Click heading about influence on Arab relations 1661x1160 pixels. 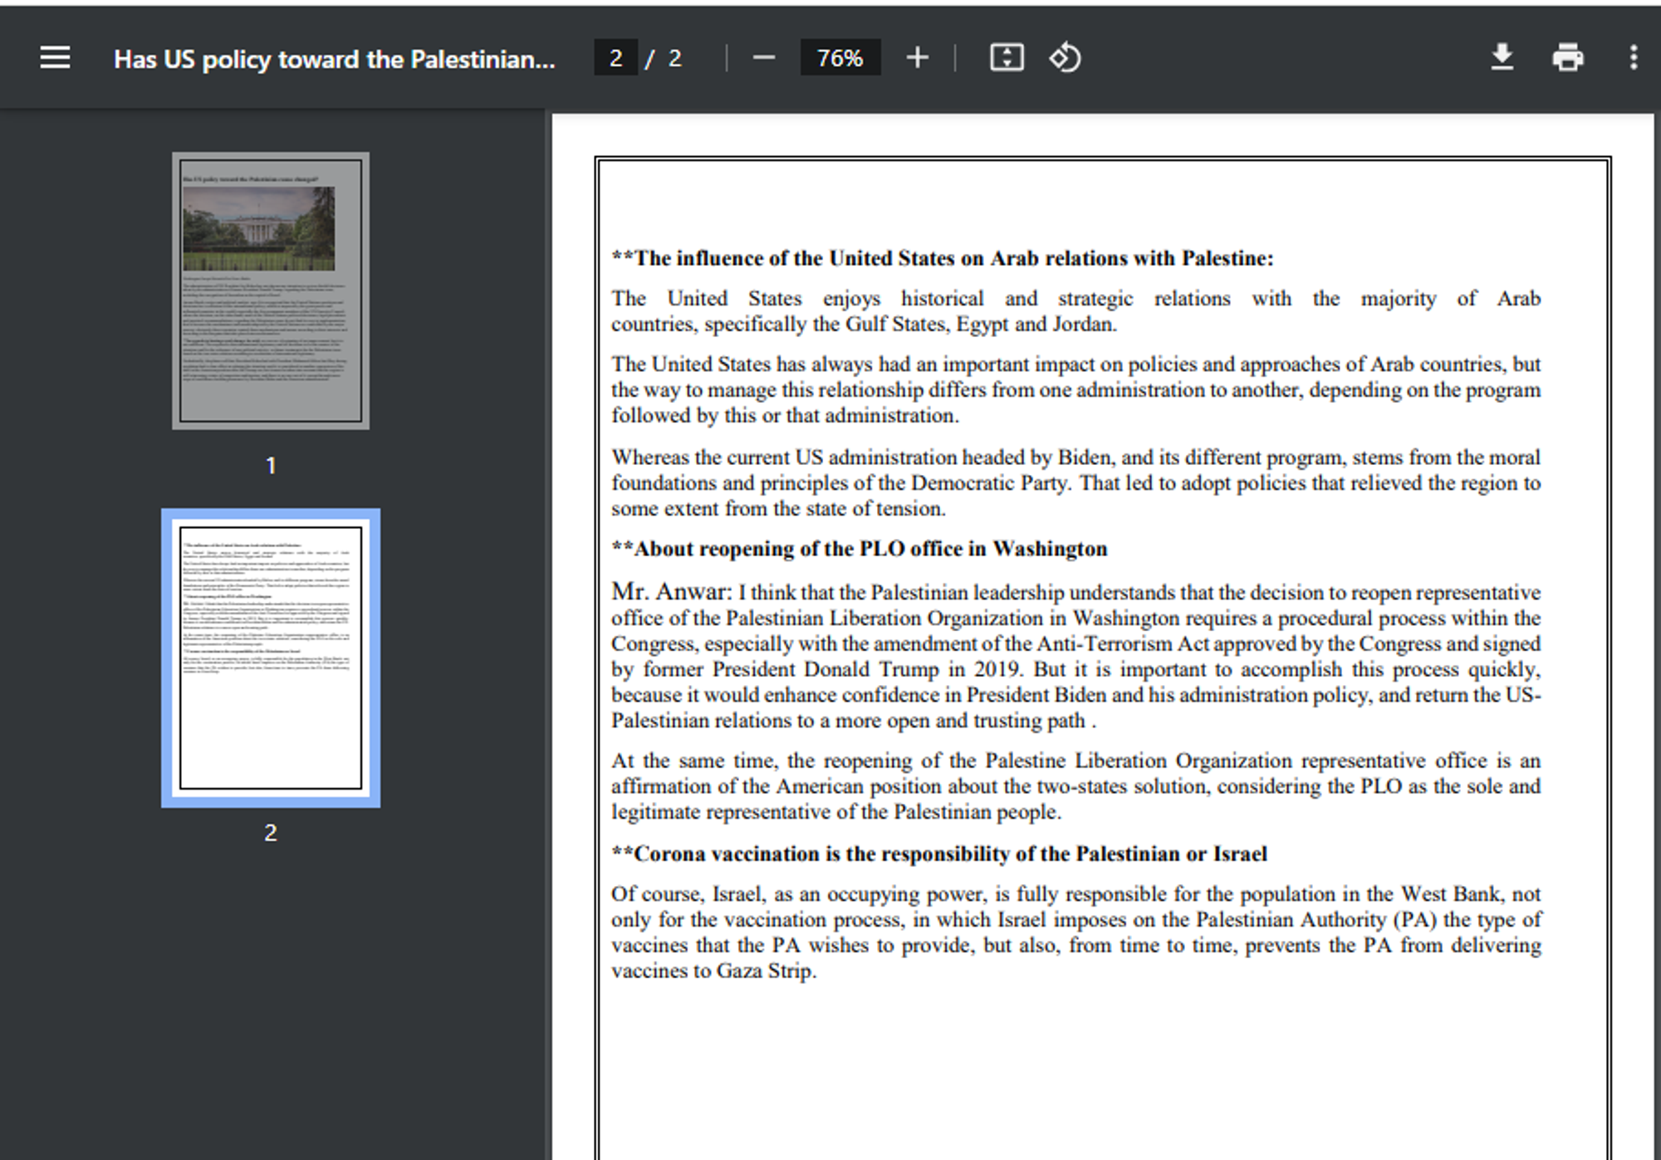tap(943, 258)
